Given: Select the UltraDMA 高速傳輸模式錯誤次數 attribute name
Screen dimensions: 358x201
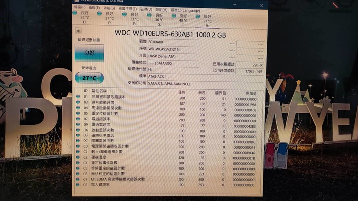Looking at the screenshot, I should coord(118,179).
